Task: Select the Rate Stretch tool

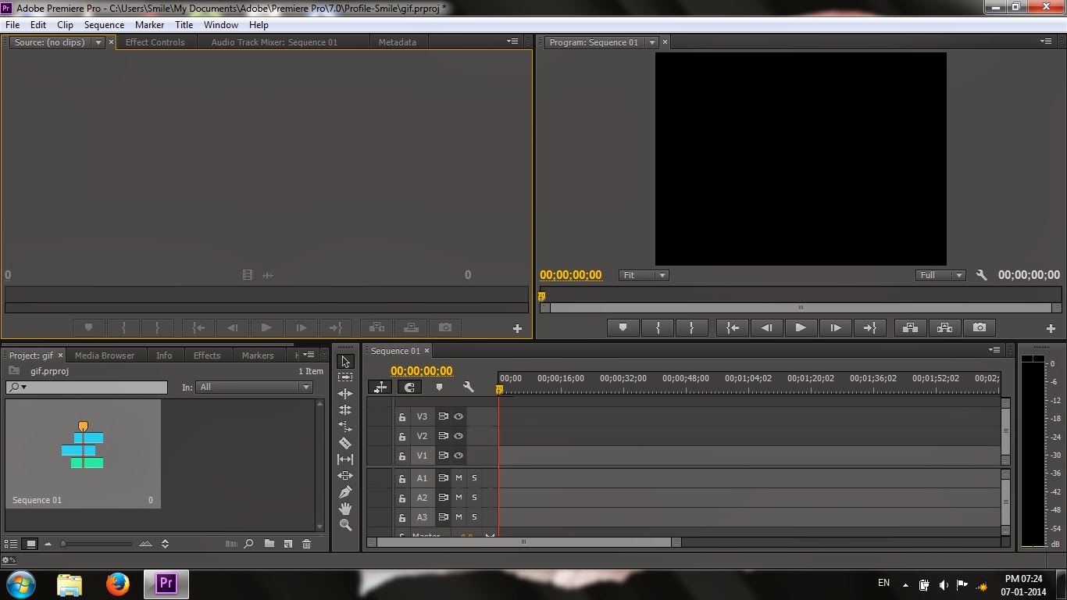Action: click(x=345, y=427)
